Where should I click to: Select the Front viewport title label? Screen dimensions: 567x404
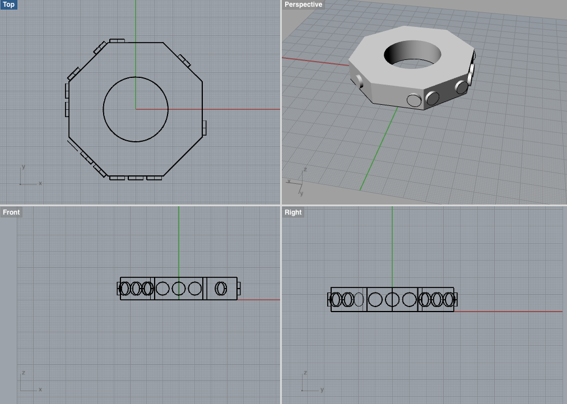(11, 212)
